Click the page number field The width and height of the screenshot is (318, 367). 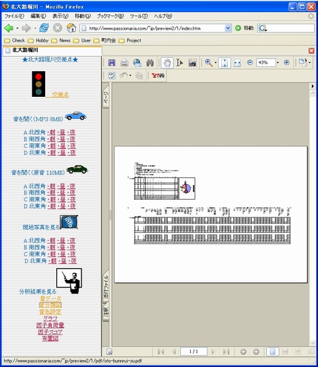click(193, 352)
